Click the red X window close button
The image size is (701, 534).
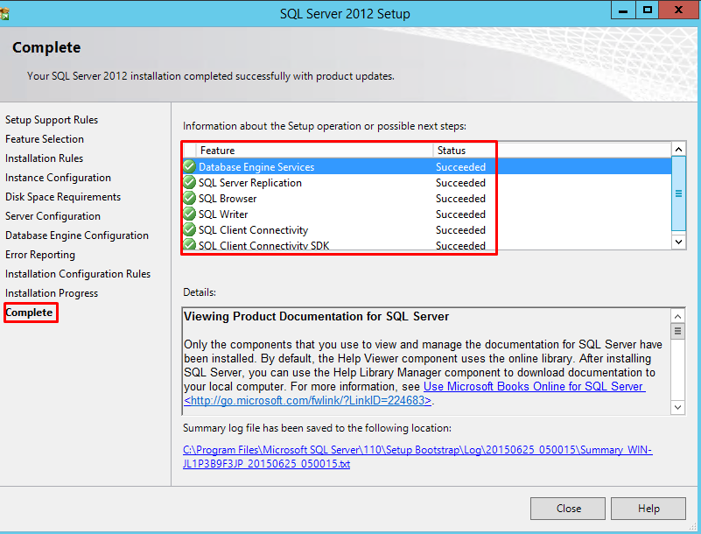click(x=678, y=11)
